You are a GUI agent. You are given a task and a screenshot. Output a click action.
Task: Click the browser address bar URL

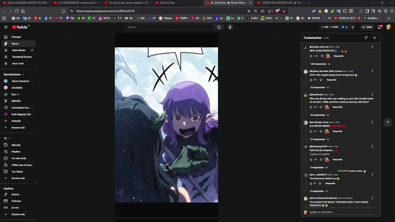click(x=105, y=11)
